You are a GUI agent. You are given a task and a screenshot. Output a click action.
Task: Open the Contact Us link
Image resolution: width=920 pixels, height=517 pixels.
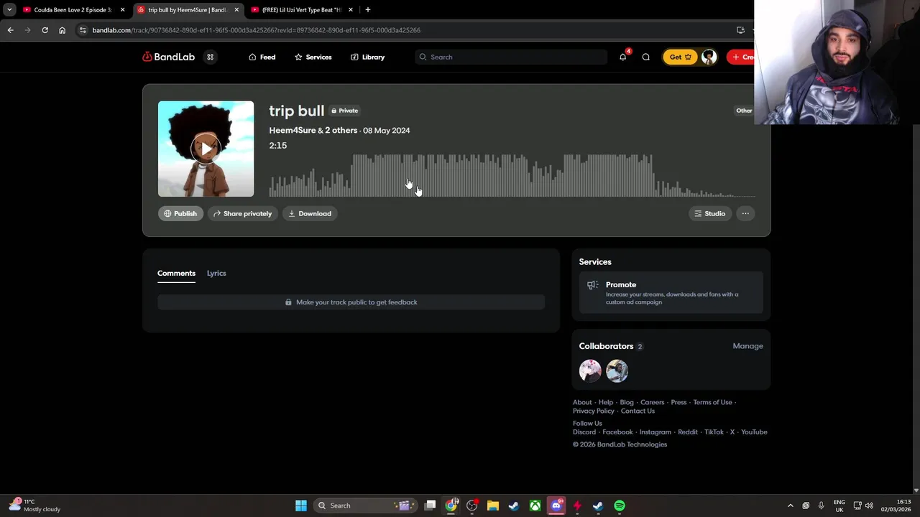[x=638, y=411]
